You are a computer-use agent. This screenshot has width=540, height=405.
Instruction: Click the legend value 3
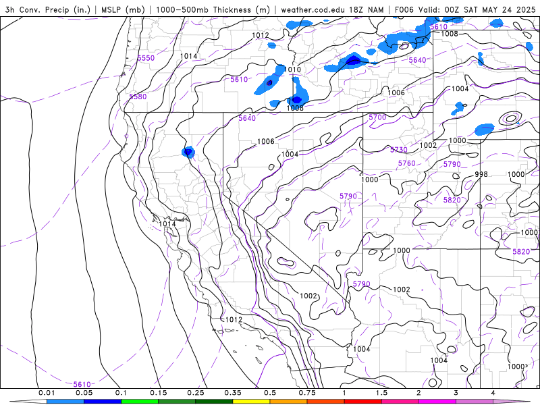point(456,393)
